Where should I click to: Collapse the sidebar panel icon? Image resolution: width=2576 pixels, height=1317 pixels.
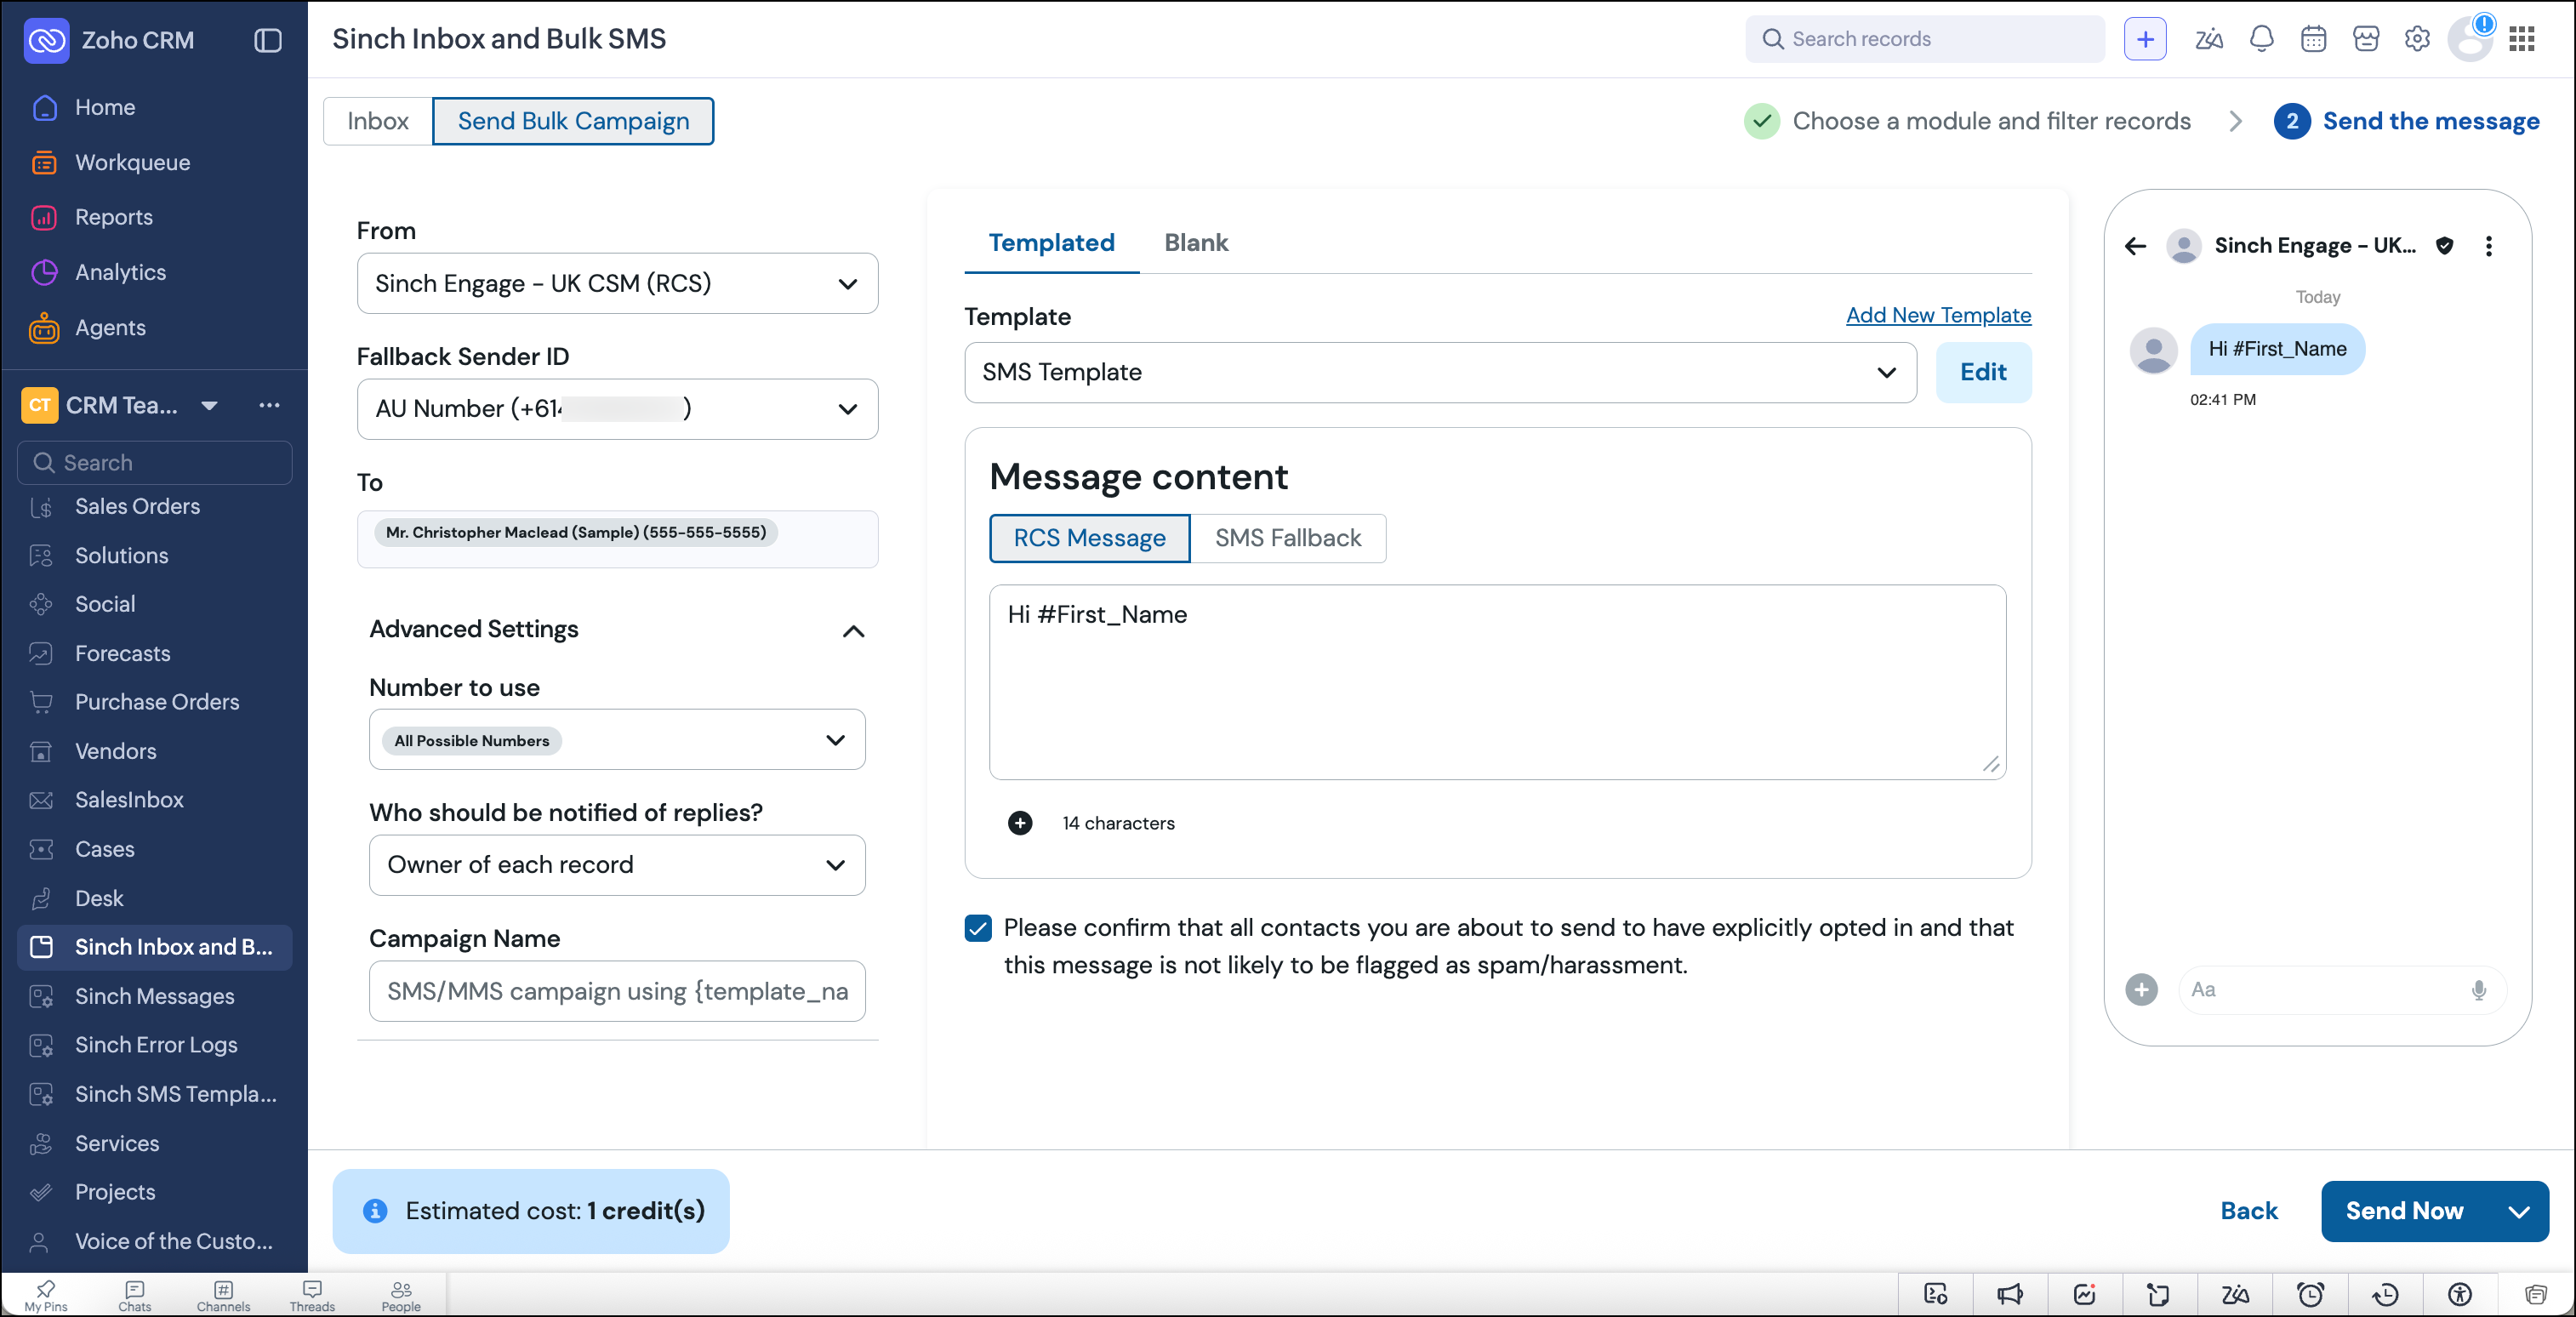(267, 40)
